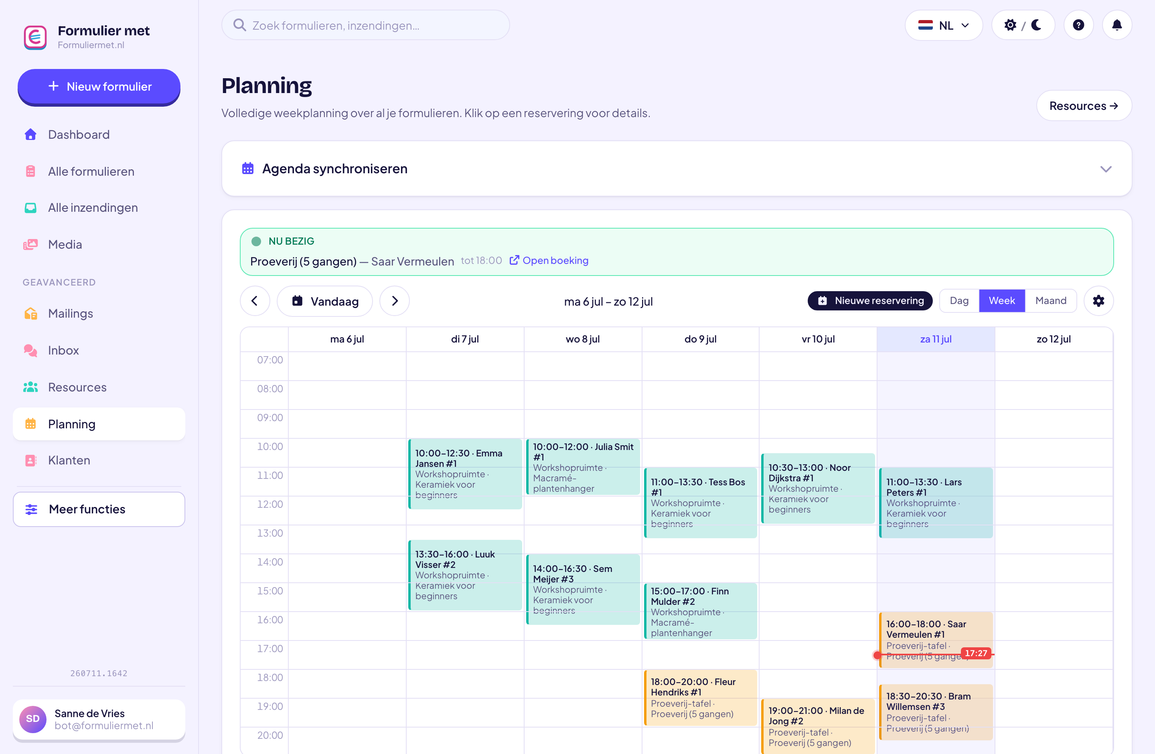This screenshot has height=754, width=1155.
Task: Click the Meer functies sliders icon
Action: [x=32, y=509]
